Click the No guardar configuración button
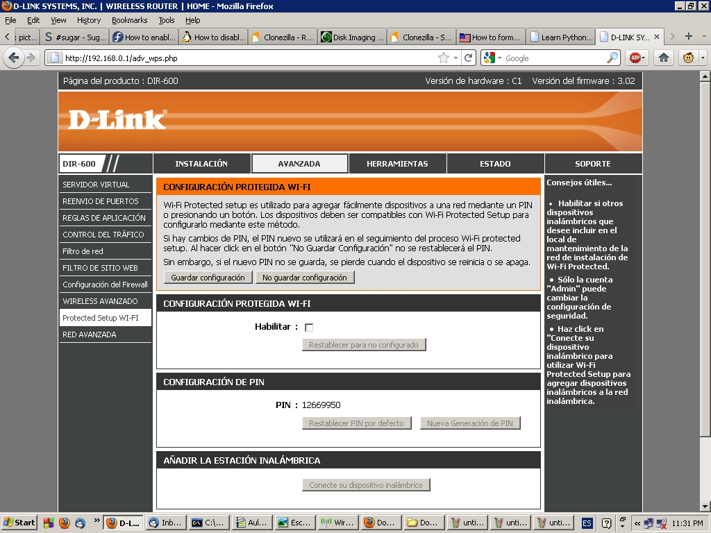 [x=305, y=278]
